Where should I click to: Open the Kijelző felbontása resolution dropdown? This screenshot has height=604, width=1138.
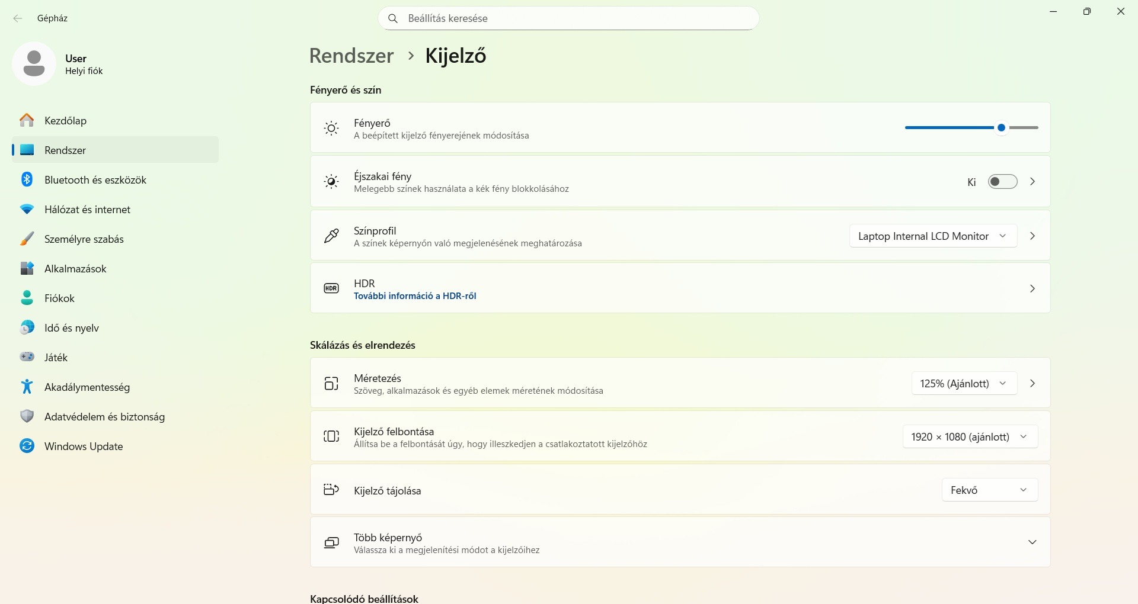coord(970,437)
